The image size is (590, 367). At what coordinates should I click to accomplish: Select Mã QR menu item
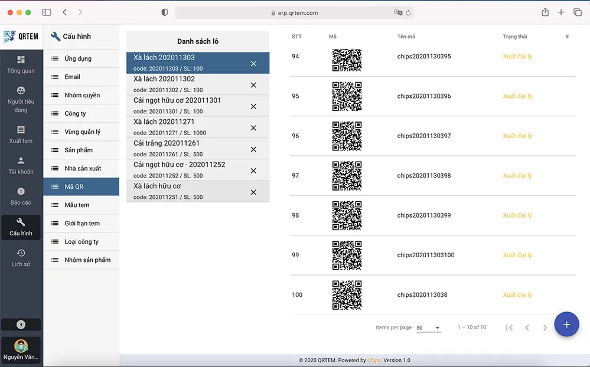point(82,186)
